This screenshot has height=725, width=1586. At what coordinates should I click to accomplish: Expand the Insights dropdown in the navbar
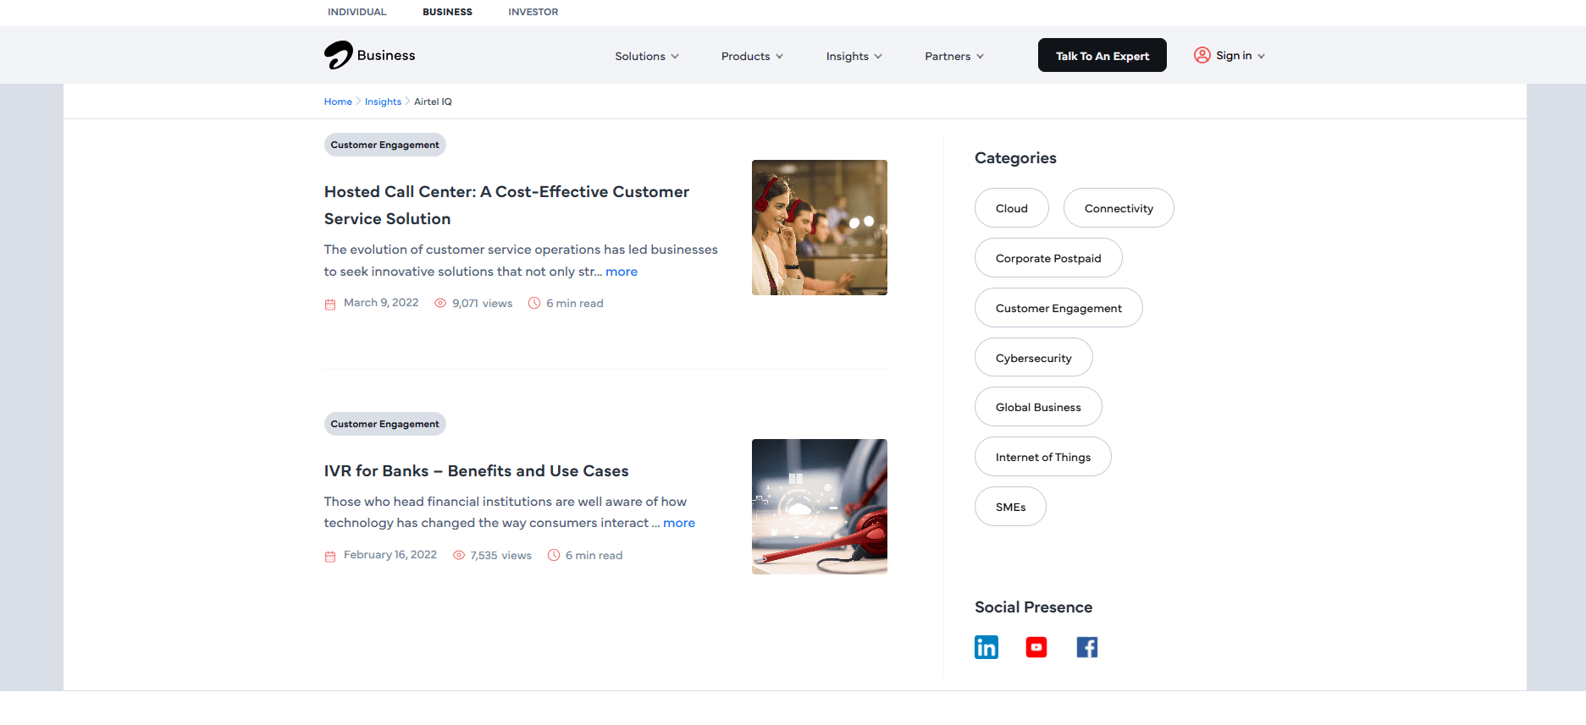854,56
